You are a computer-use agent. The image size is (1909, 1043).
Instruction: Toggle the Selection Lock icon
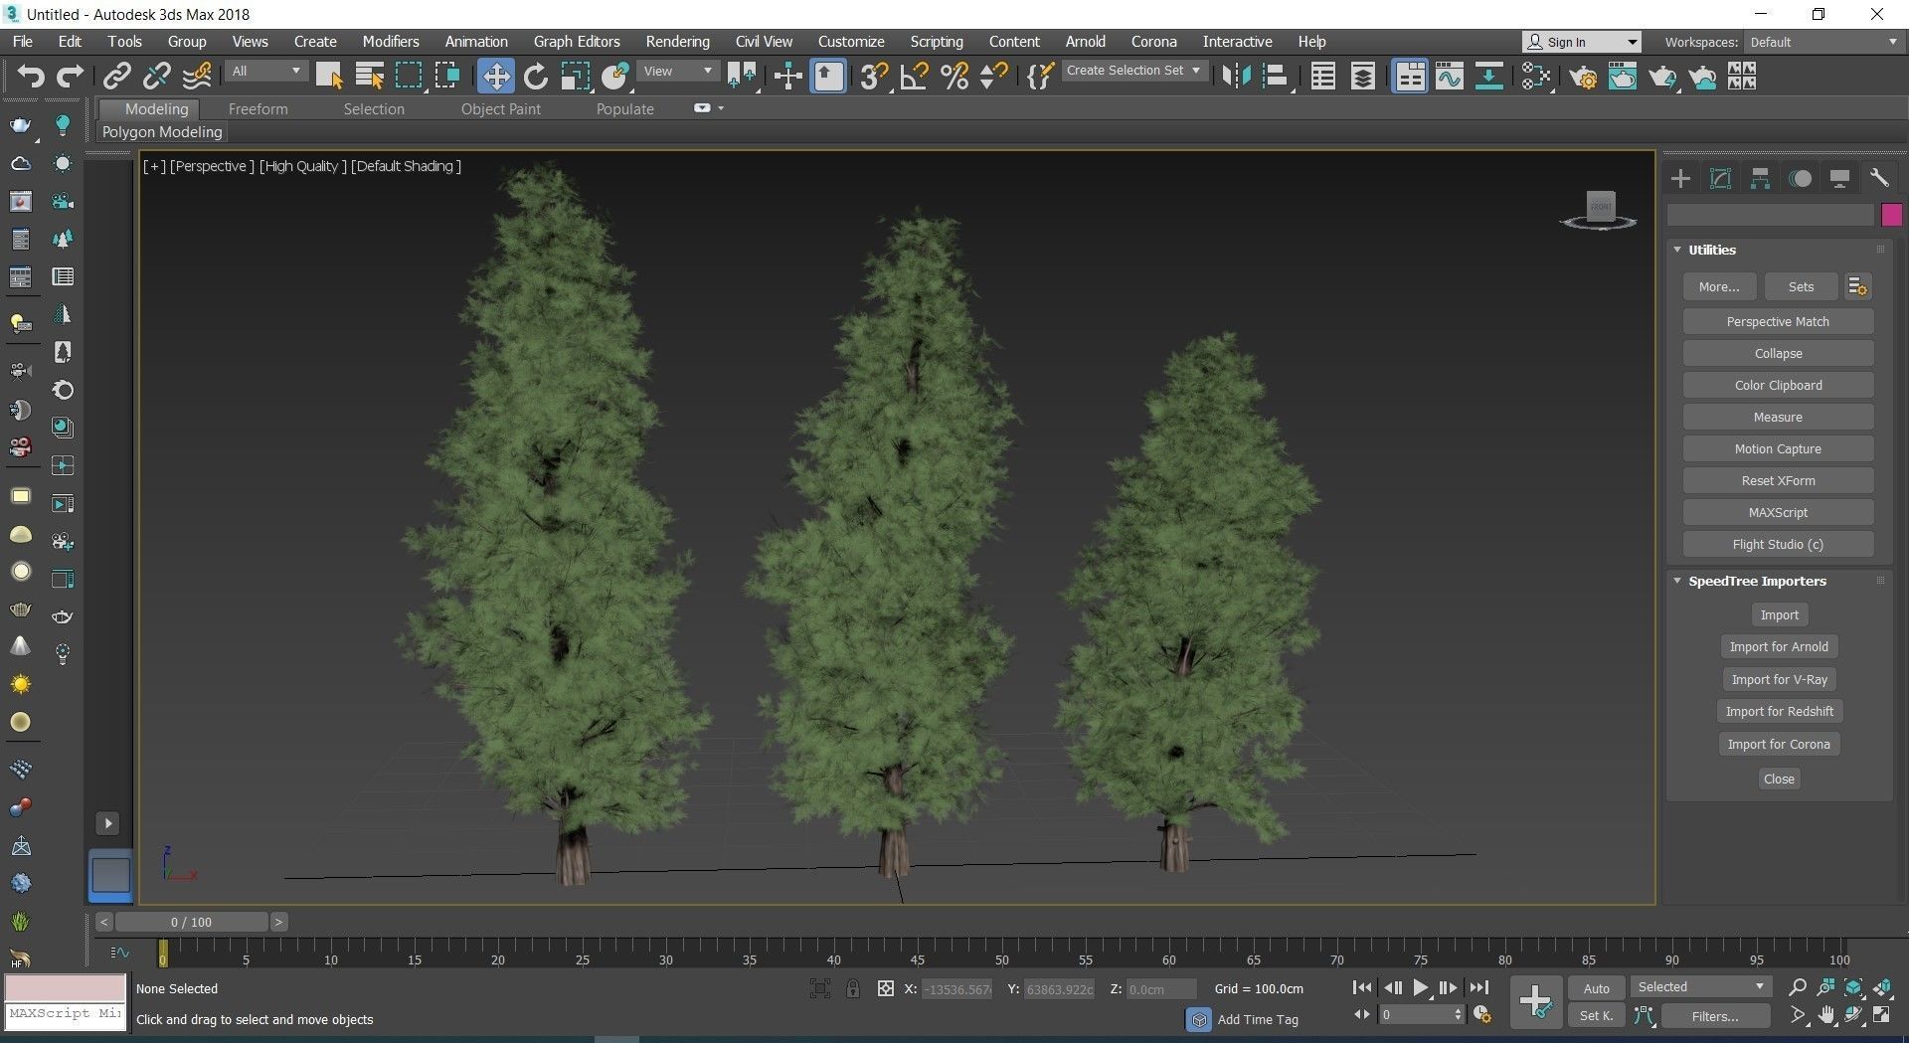(852, 988)
